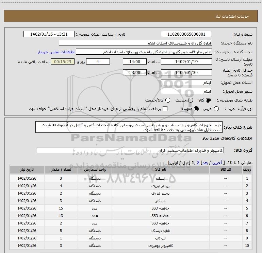Click unit دستگاه for لپ تاپ
The height and width of the screenshot is (253, 262).
95,238
